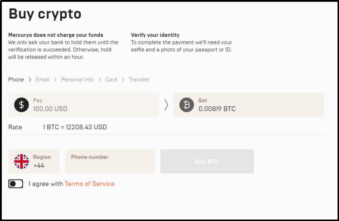Click the UK flag icon

click(x=22, y=162)
